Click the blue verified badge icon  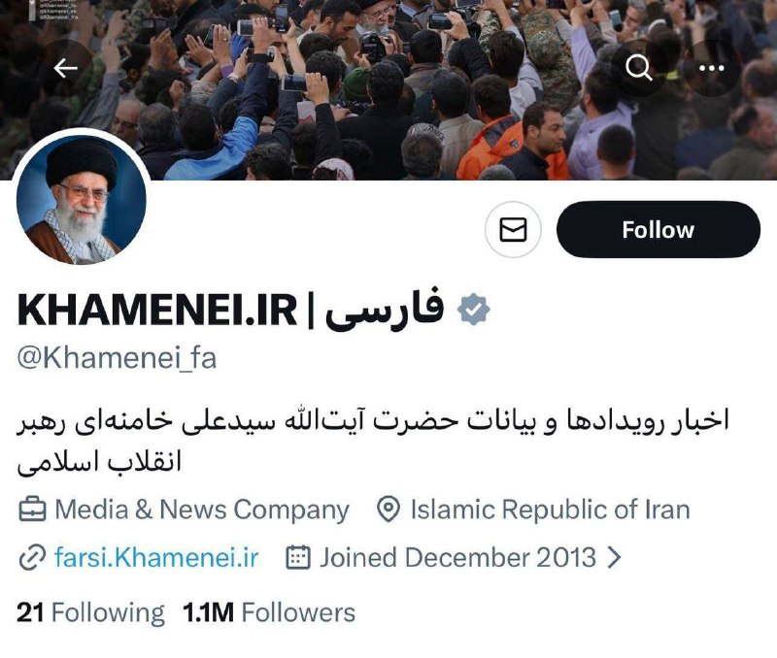click(473, 310)
